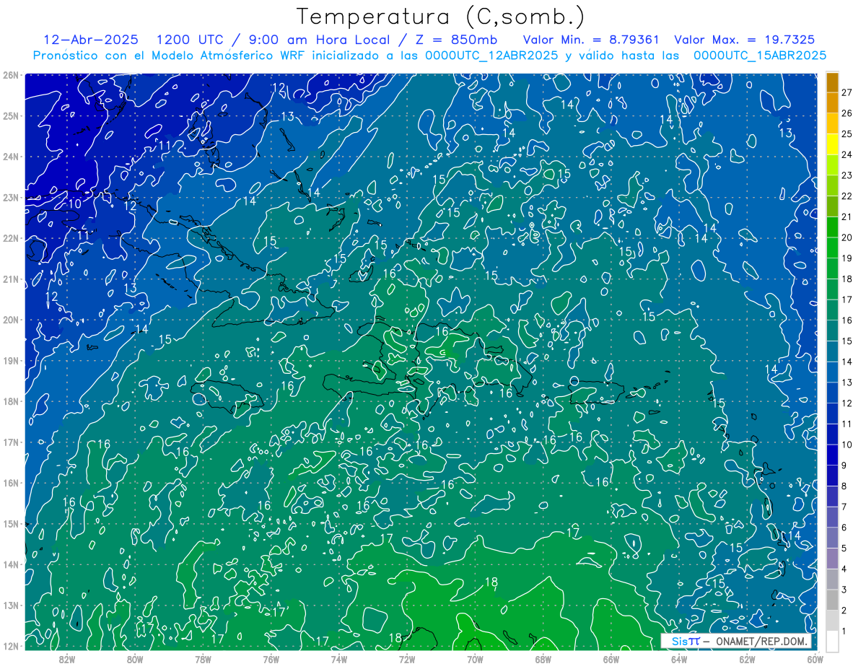Click the yellow color bar swatch at 24
Screen dimensions: 866x669
click(x=832, y=145)
